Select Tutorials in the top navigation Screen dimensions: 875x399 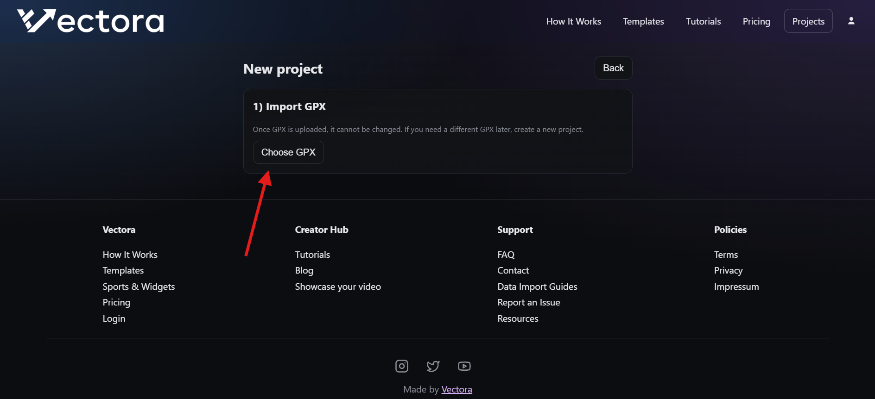pyautogui.click(x=703, y=21)
